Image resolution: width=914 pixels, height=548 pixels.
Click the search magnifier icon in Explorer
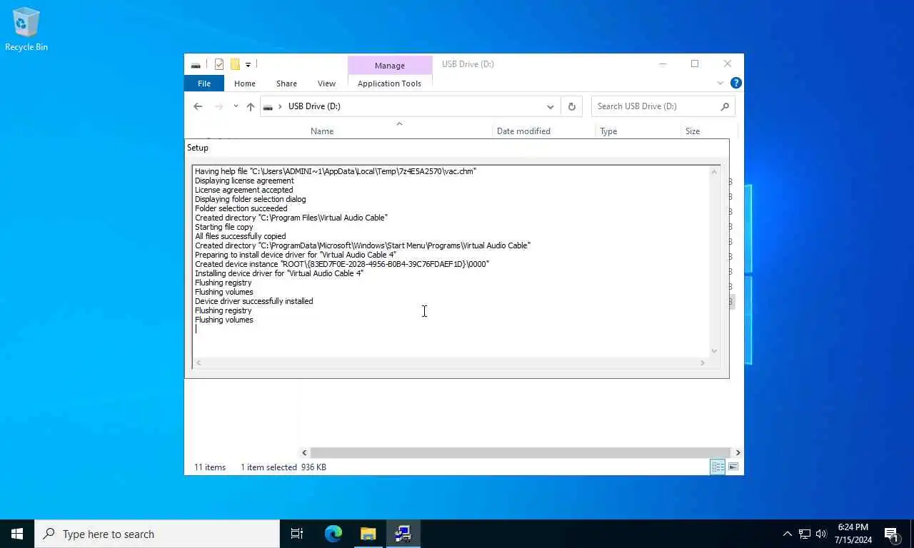[x=725, y=106]
